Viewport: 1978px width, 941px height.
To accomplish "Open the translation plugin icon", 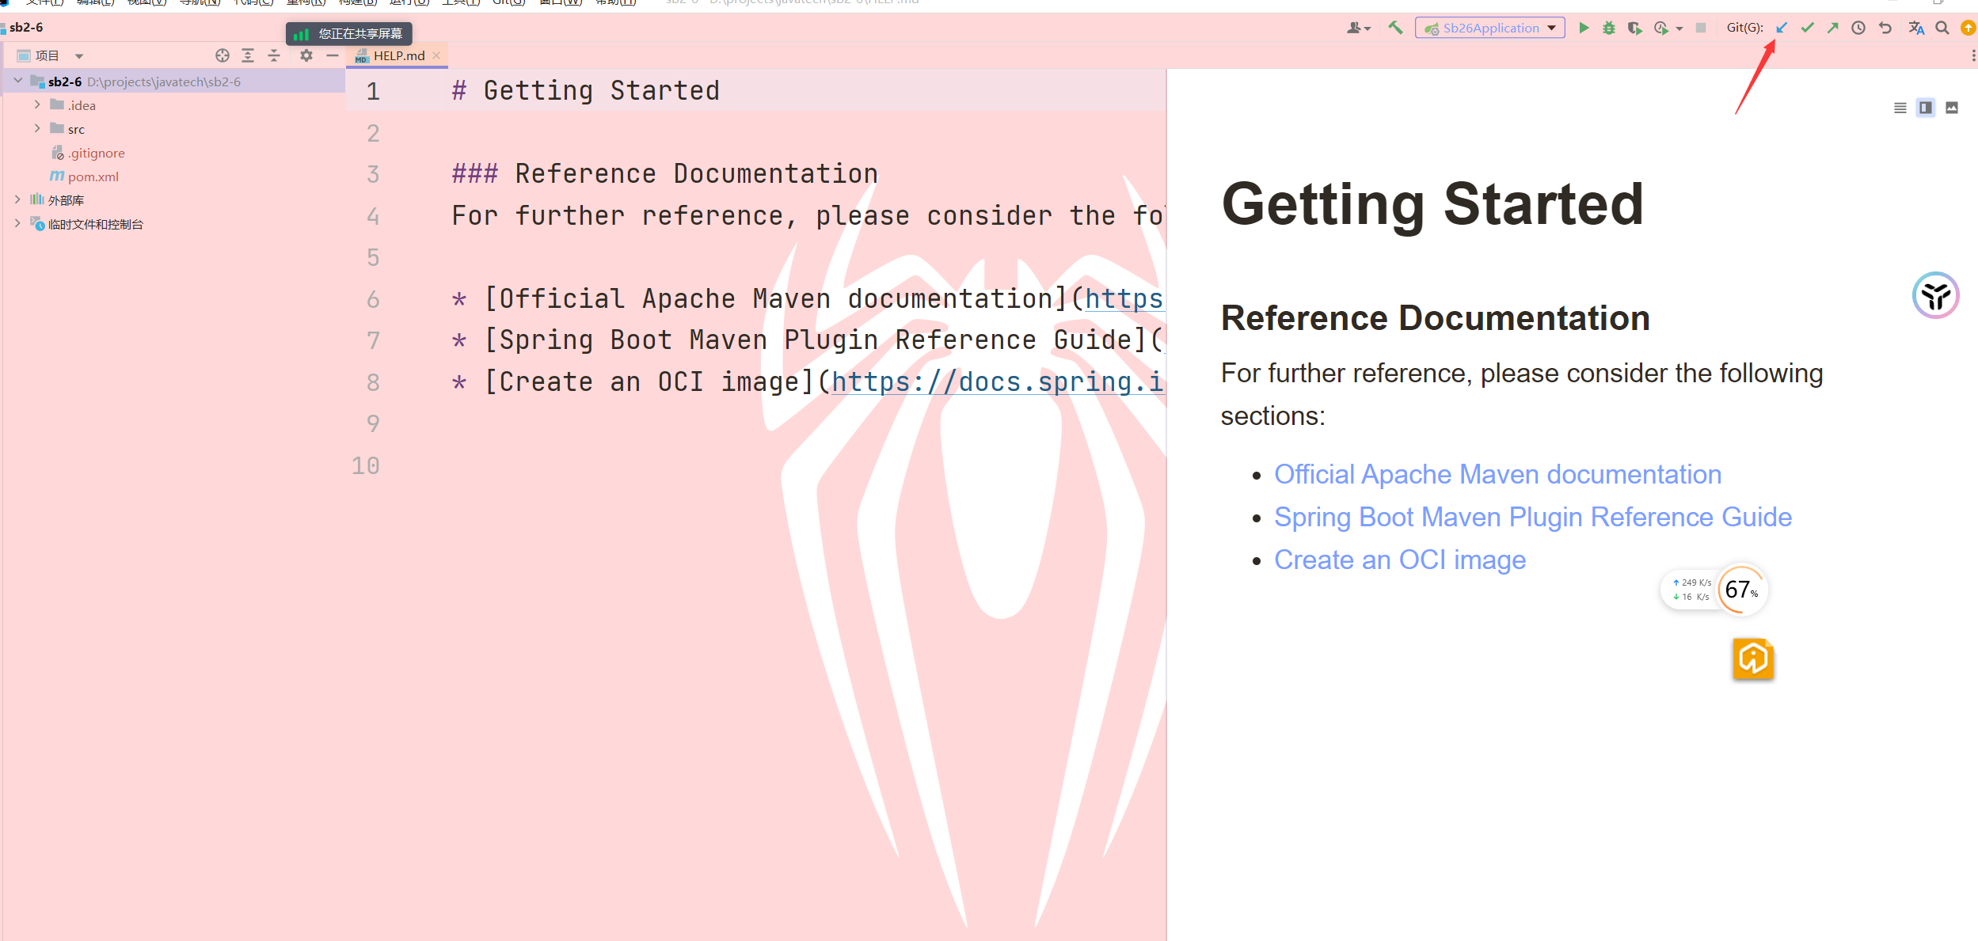I will pyautogui.click(x=1916, y=28).
